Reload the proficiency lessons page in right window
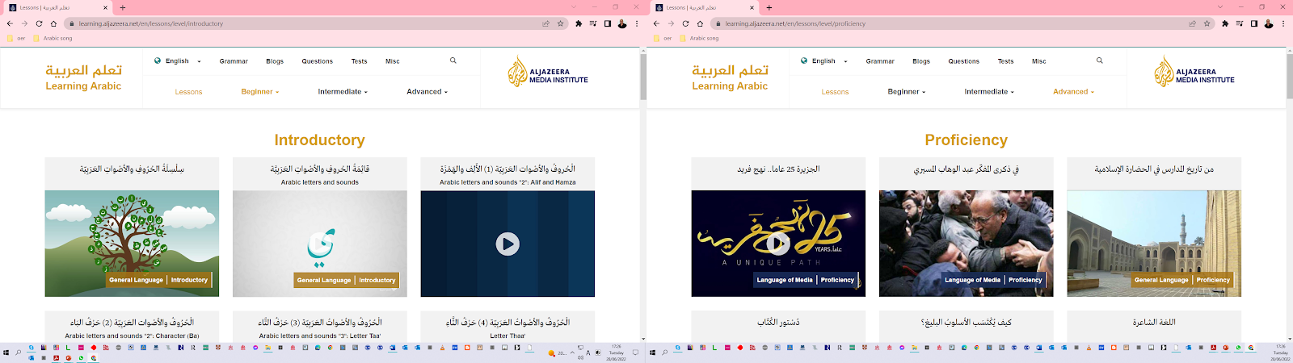 pos(685,23)
